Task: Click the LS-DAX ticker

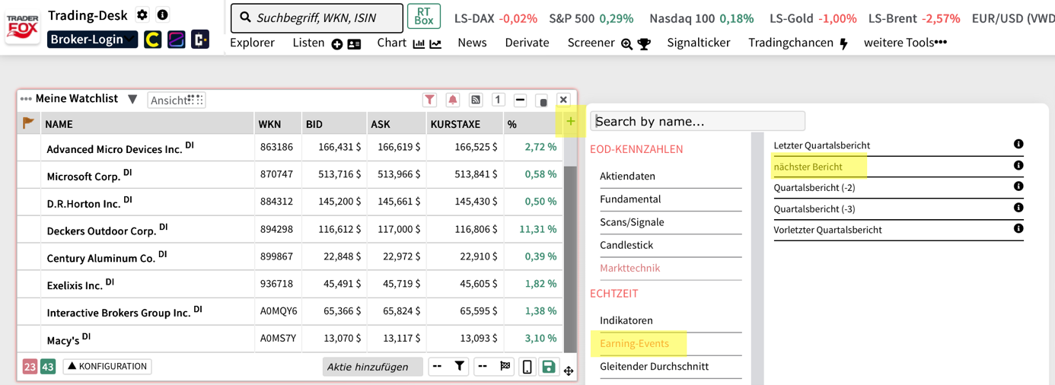Action: [x=496, y=18]
